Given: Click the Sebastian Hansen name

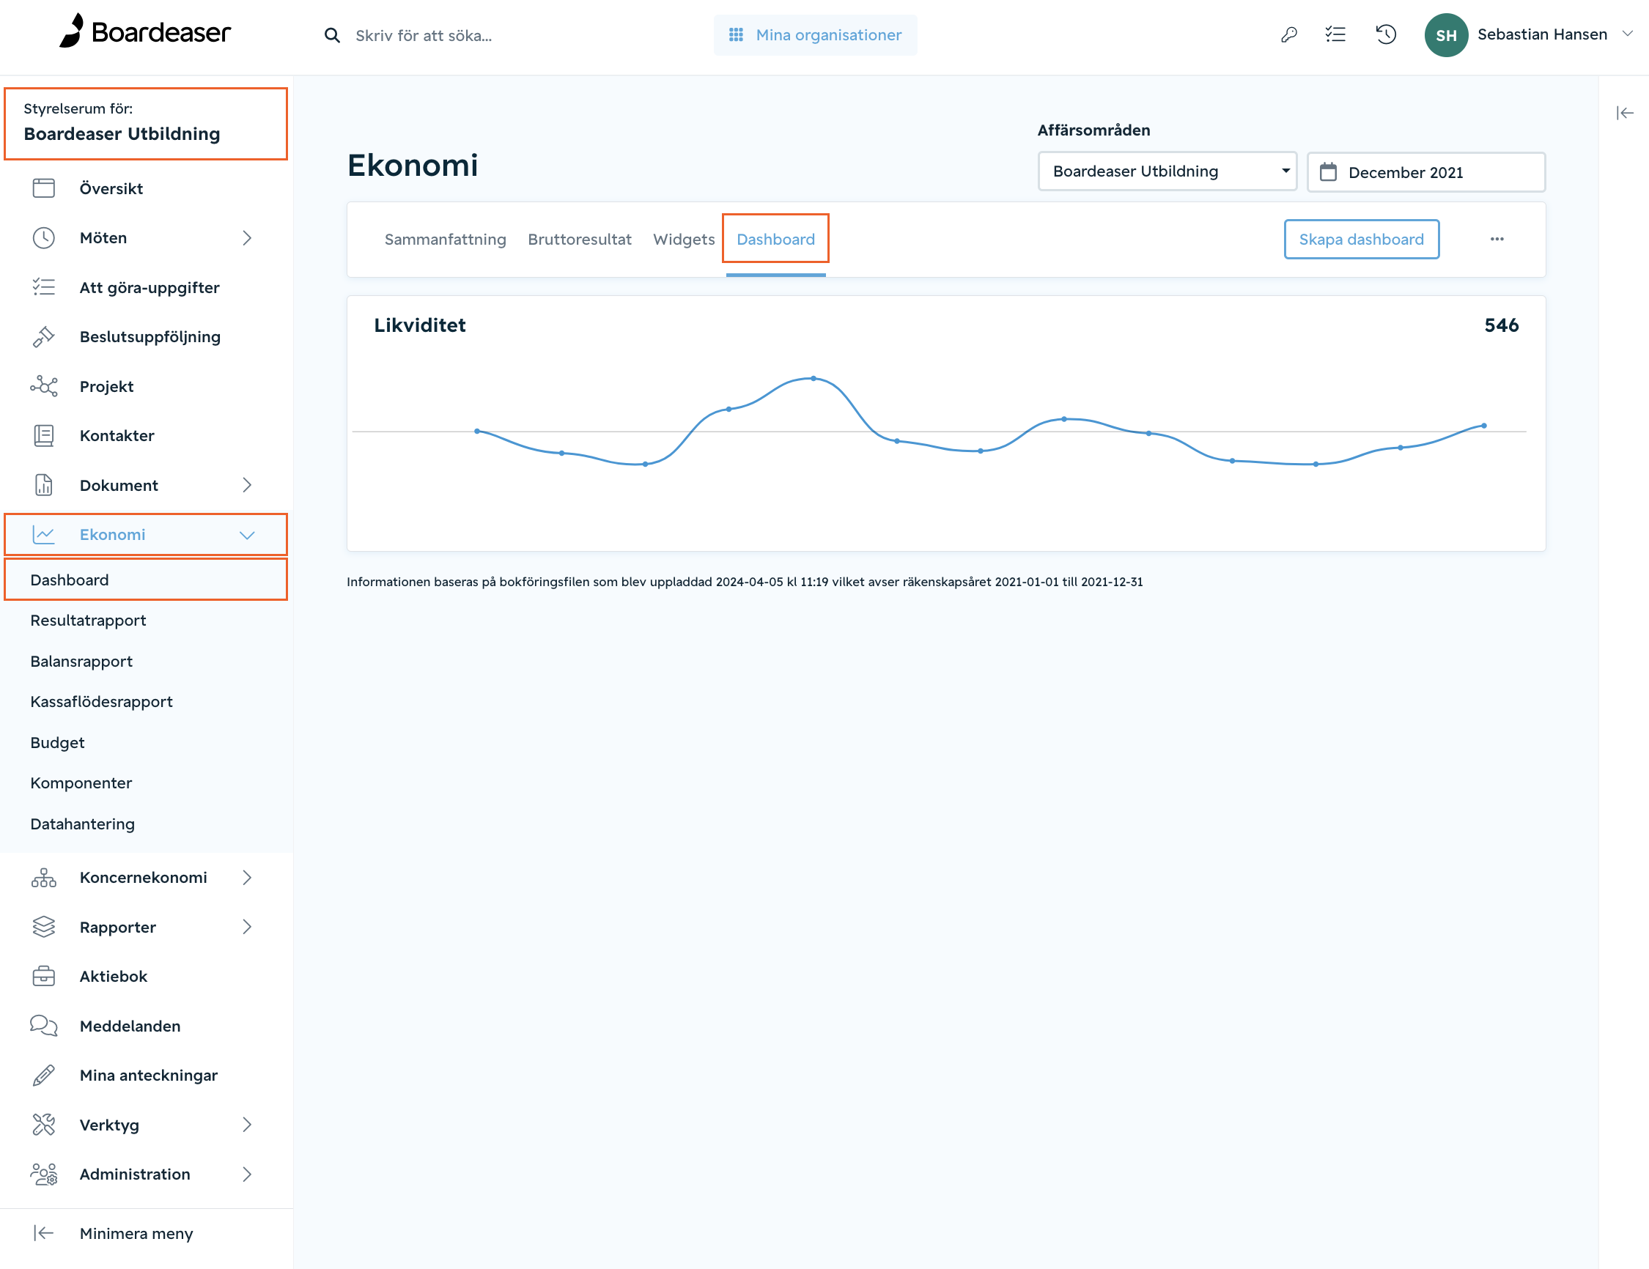Looking at the screenshot, I should coord(1542,34).
